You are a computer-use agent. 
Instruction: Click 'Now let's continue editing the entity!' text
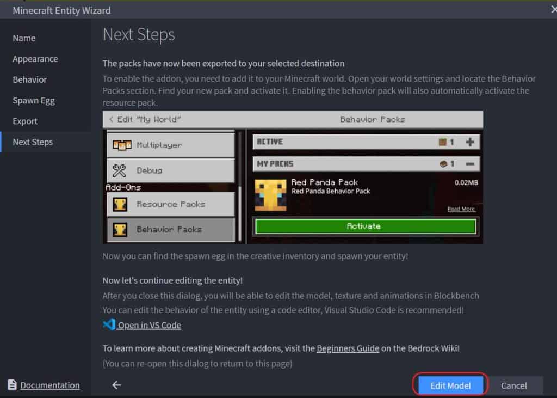[172, 280]
